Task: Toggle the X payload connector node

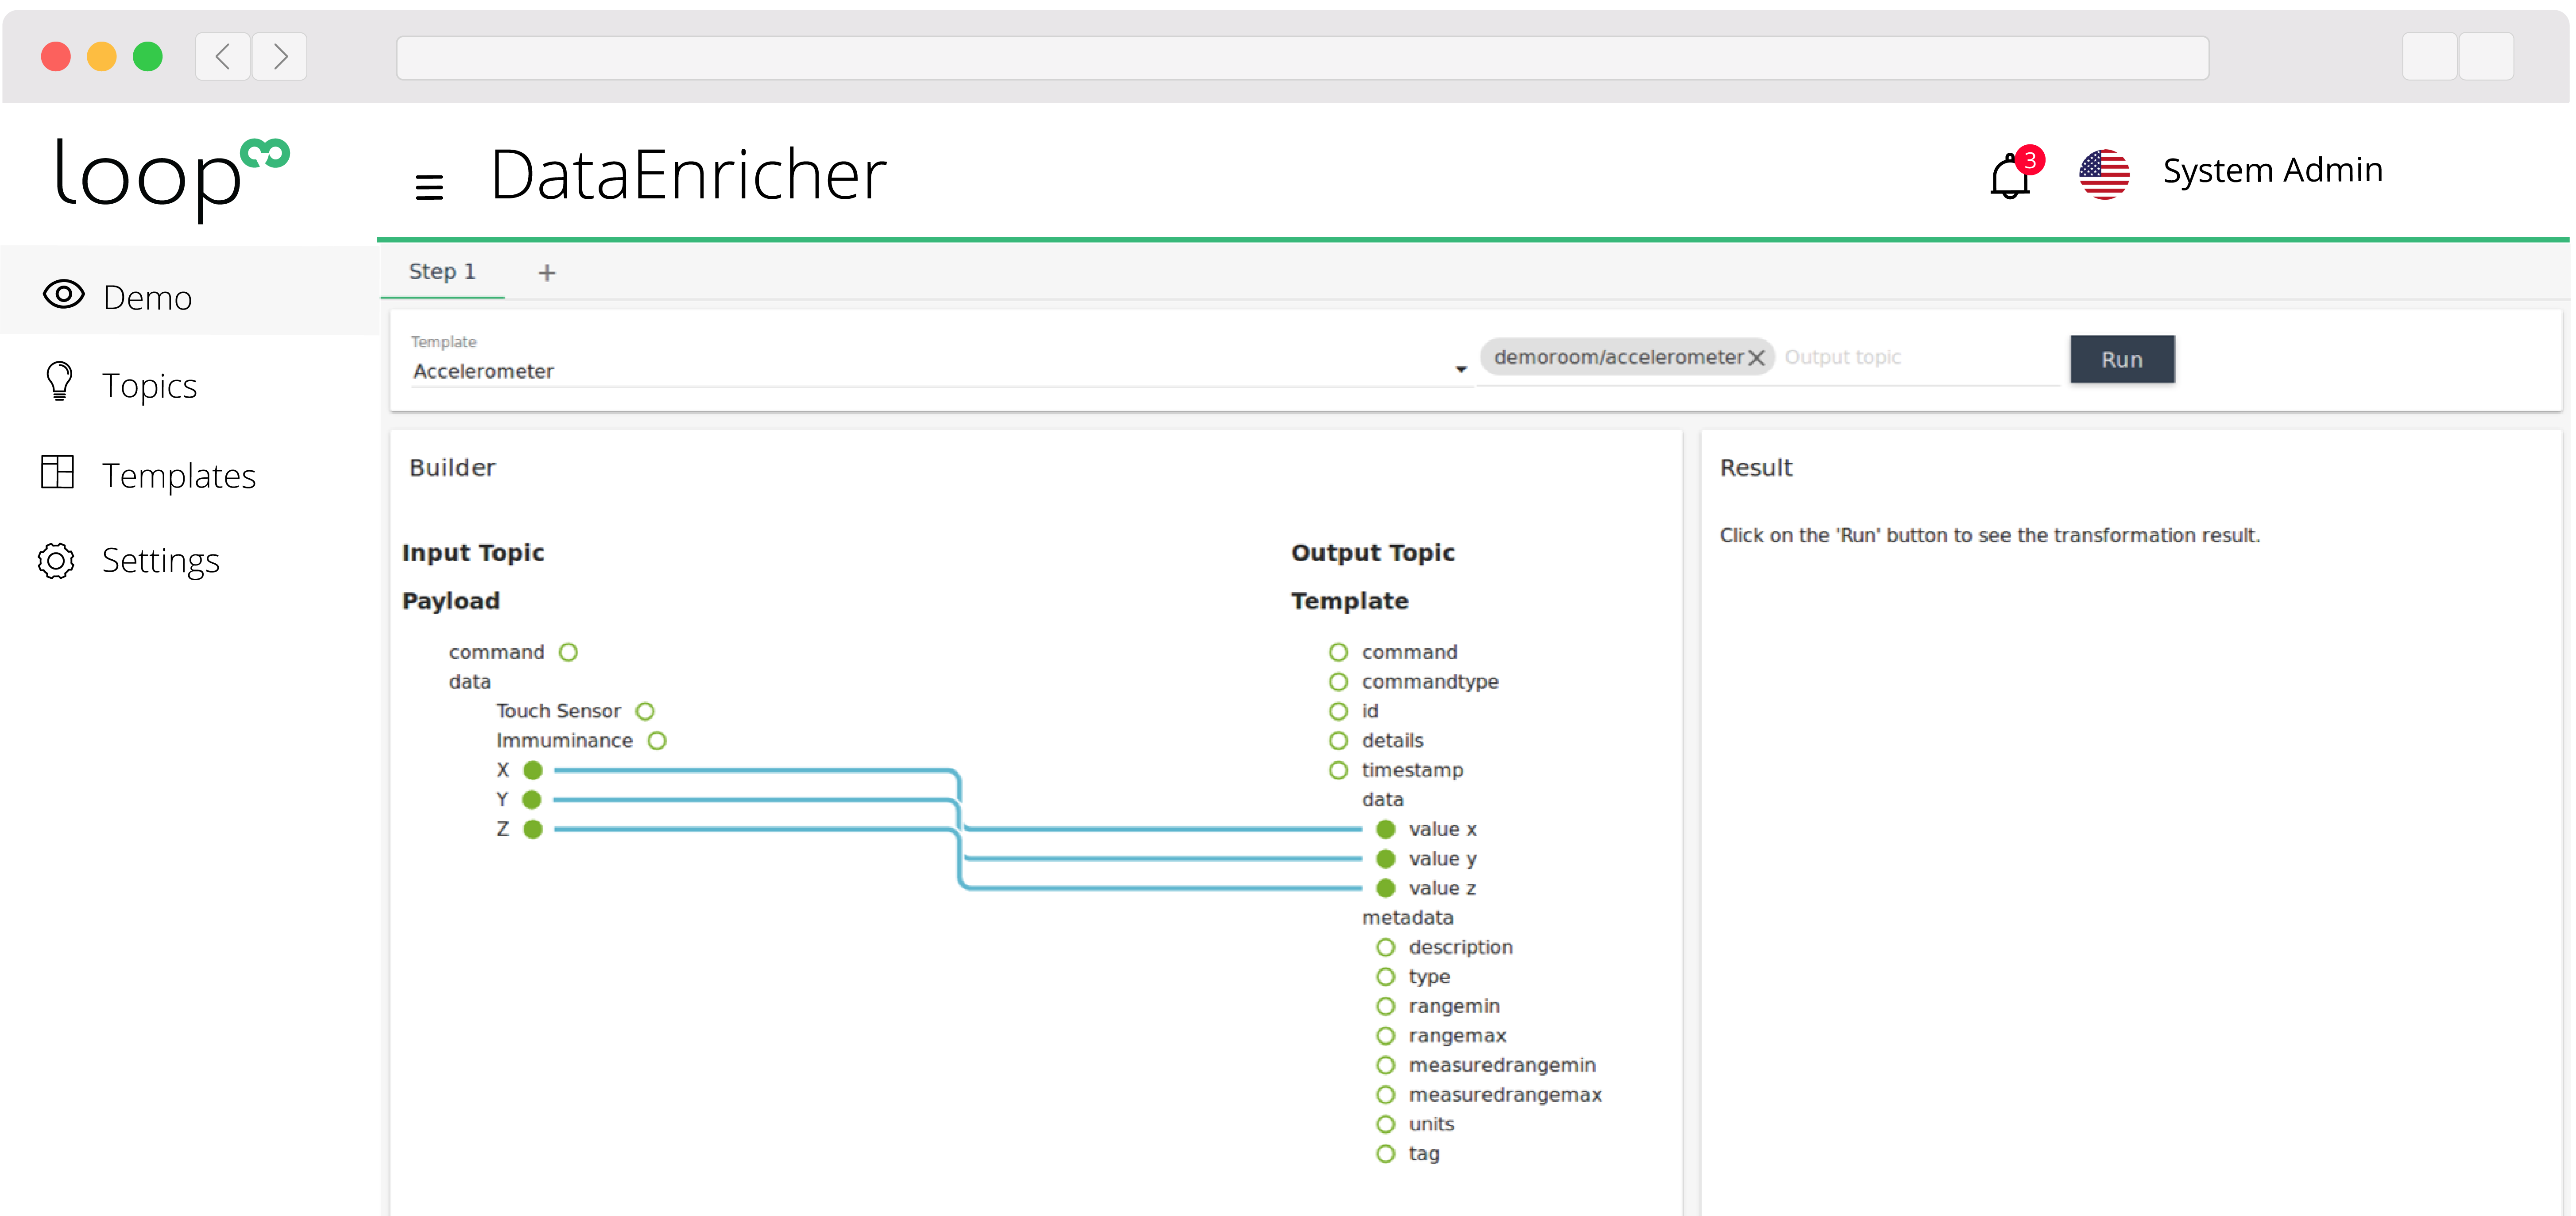Action: click(x=533, y=771)
